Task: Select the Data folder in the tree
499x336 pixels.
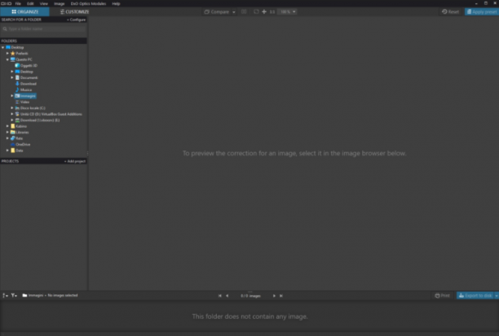Action: coord(17,151)
